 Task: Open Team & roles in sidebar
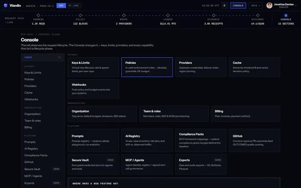click(32, 121)
